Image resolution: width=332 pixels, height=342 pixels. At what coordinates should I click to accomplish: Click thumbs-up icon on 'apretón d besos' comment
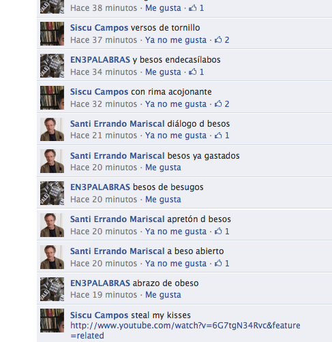[x=218, y=231]
